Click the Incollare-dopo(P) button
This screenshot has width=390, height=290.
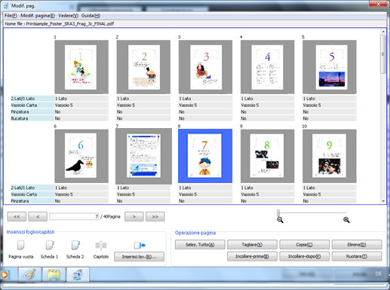[x=304, y=256]
